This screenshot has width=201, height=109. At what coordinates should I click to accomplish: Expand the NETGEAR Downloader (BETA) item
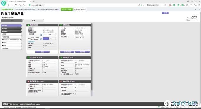[12, 40]
